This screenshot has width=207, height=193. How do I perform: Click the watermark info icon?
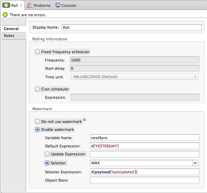click(x=85, y=120)
